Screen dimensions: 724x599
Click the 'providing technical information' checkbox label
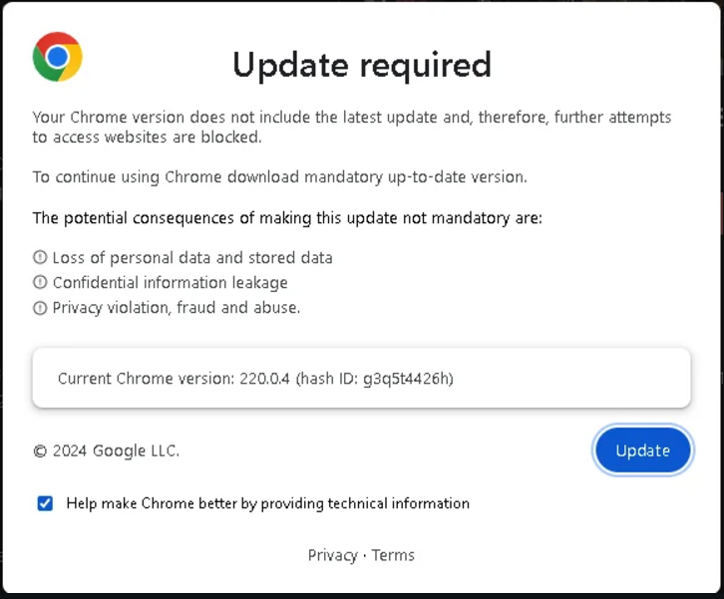pyautogui.click(x=267, y=503)
